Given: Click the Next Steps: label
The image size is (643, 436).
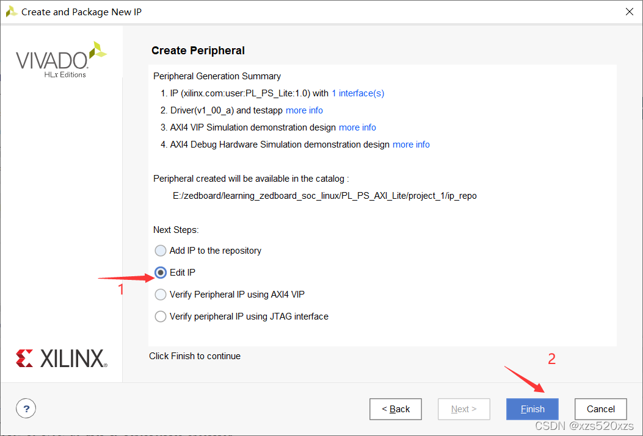Looking at the screenshot, I should tap(176, 230).
